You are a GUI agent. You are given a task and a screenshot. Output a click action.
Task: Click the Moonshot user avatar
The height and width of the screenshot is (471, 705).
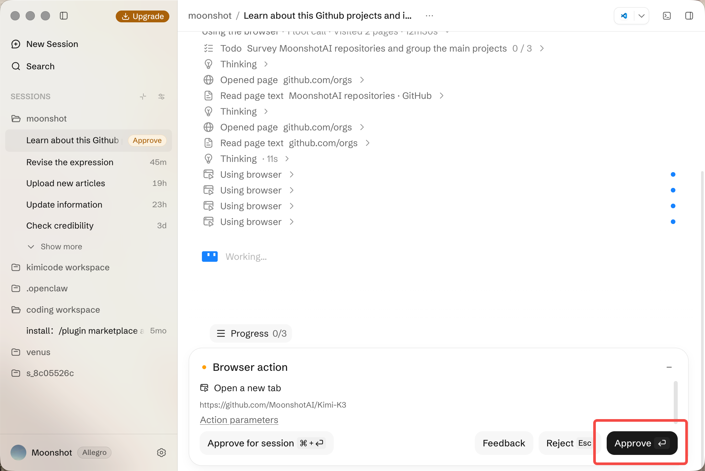click(x=18, y=453)
